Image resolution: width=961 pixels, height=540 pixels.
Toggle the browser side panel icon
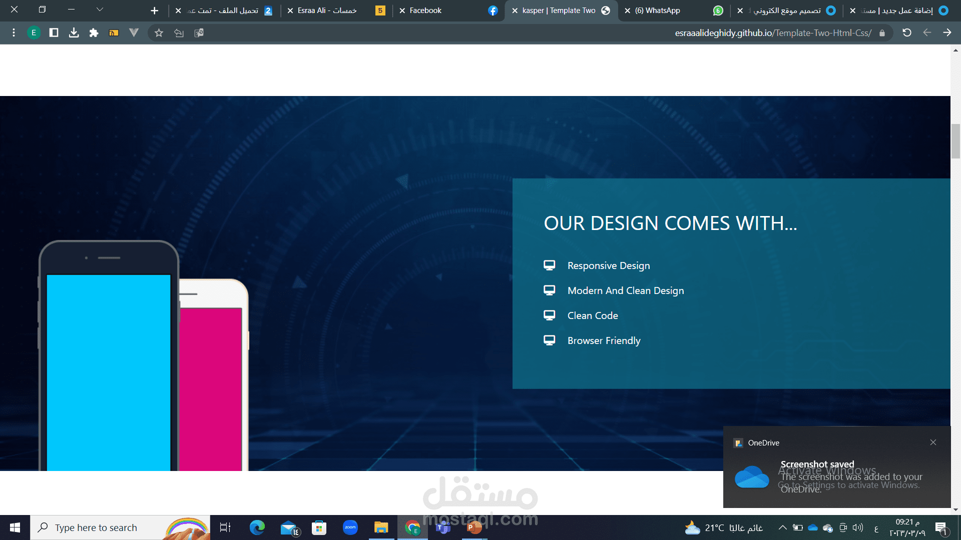[x=54, y=33]
